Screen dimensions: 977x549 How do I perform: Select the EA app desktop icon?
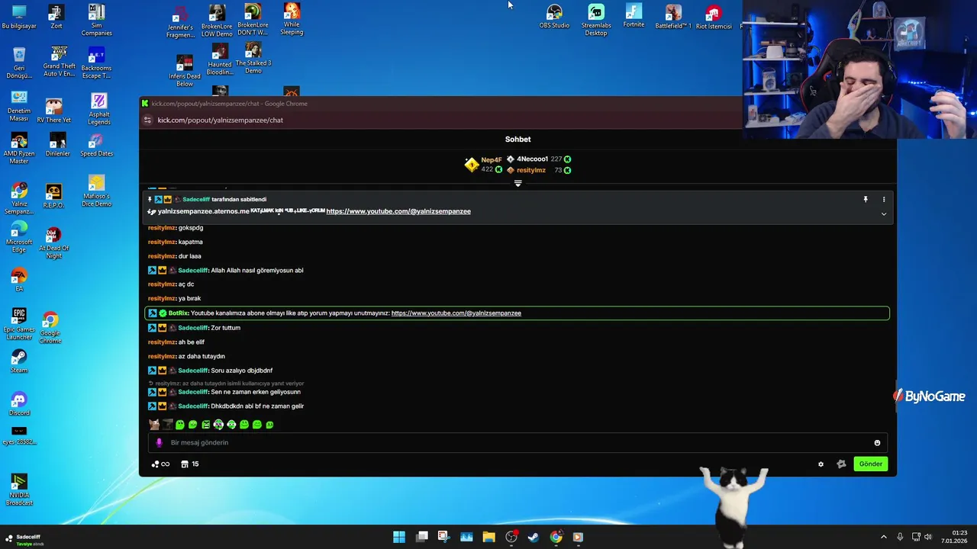pyautogui.click(x=19, y=280)
